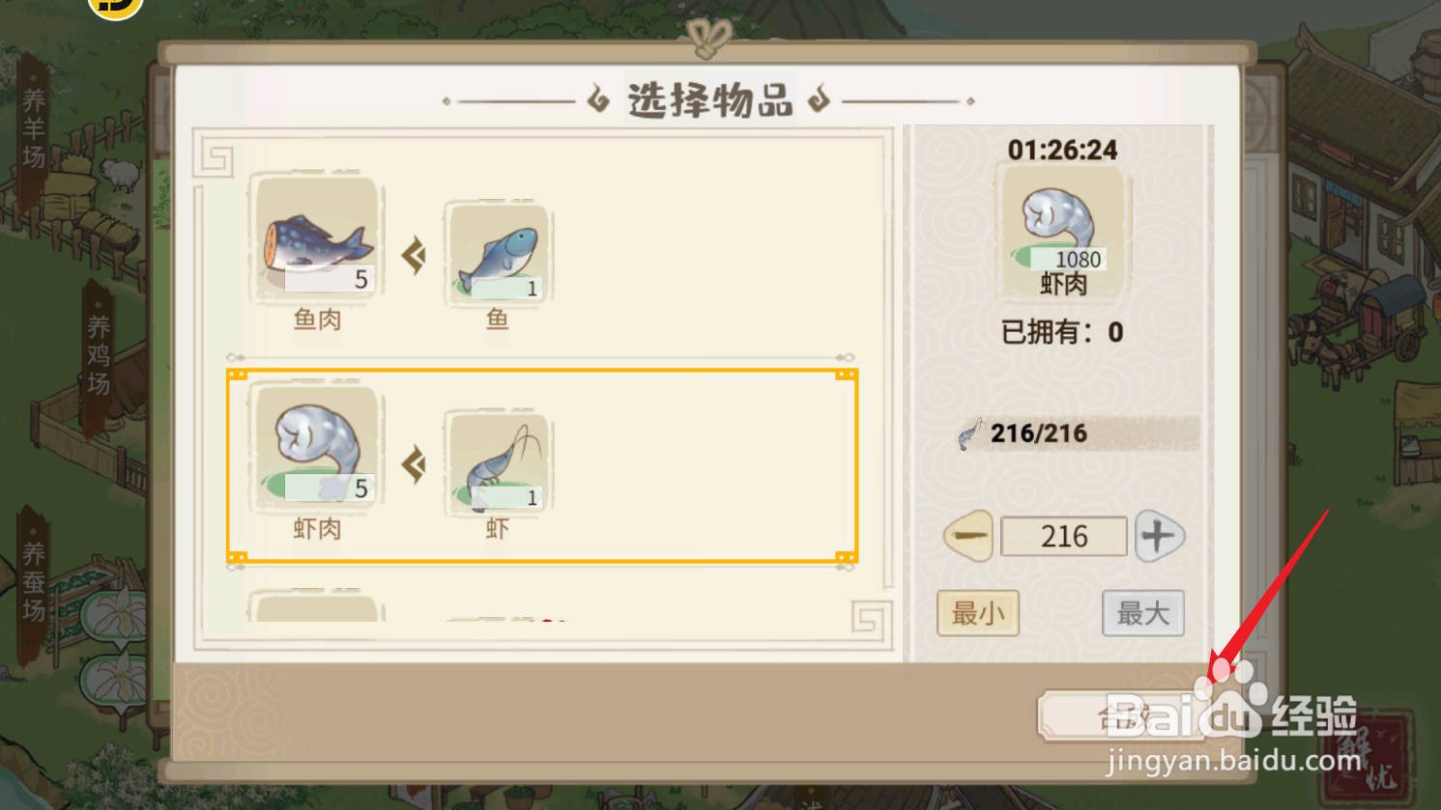This screenshot has height=810, width=1441.
Task: Click the arrow between 虾肉 and 虾
Action: pyautogui.click(x=414, y=464)
